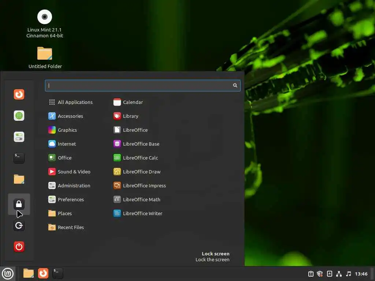Launch LibreOffice Base

click(136, 144)
